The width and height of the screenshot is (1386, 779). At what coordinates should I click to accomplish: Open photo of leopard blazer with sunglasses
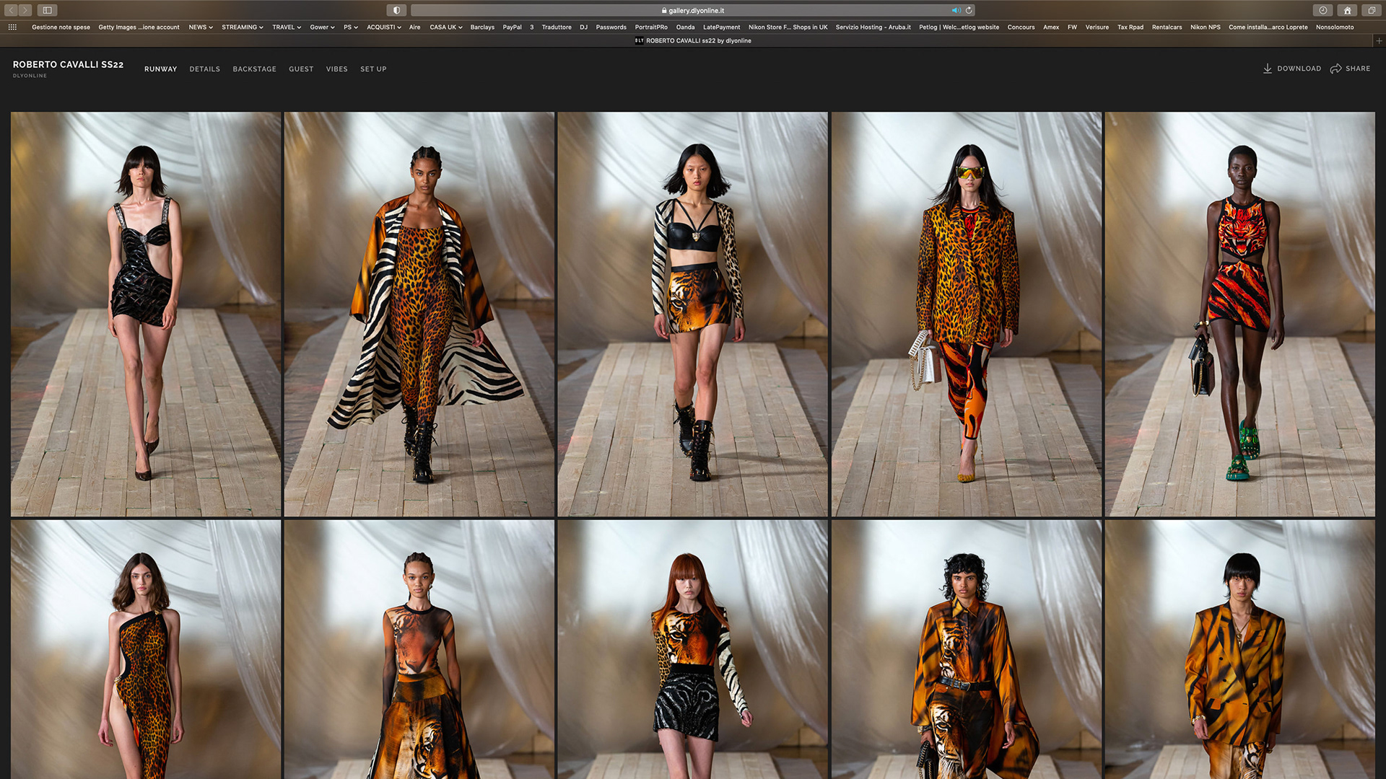(967, 314)
